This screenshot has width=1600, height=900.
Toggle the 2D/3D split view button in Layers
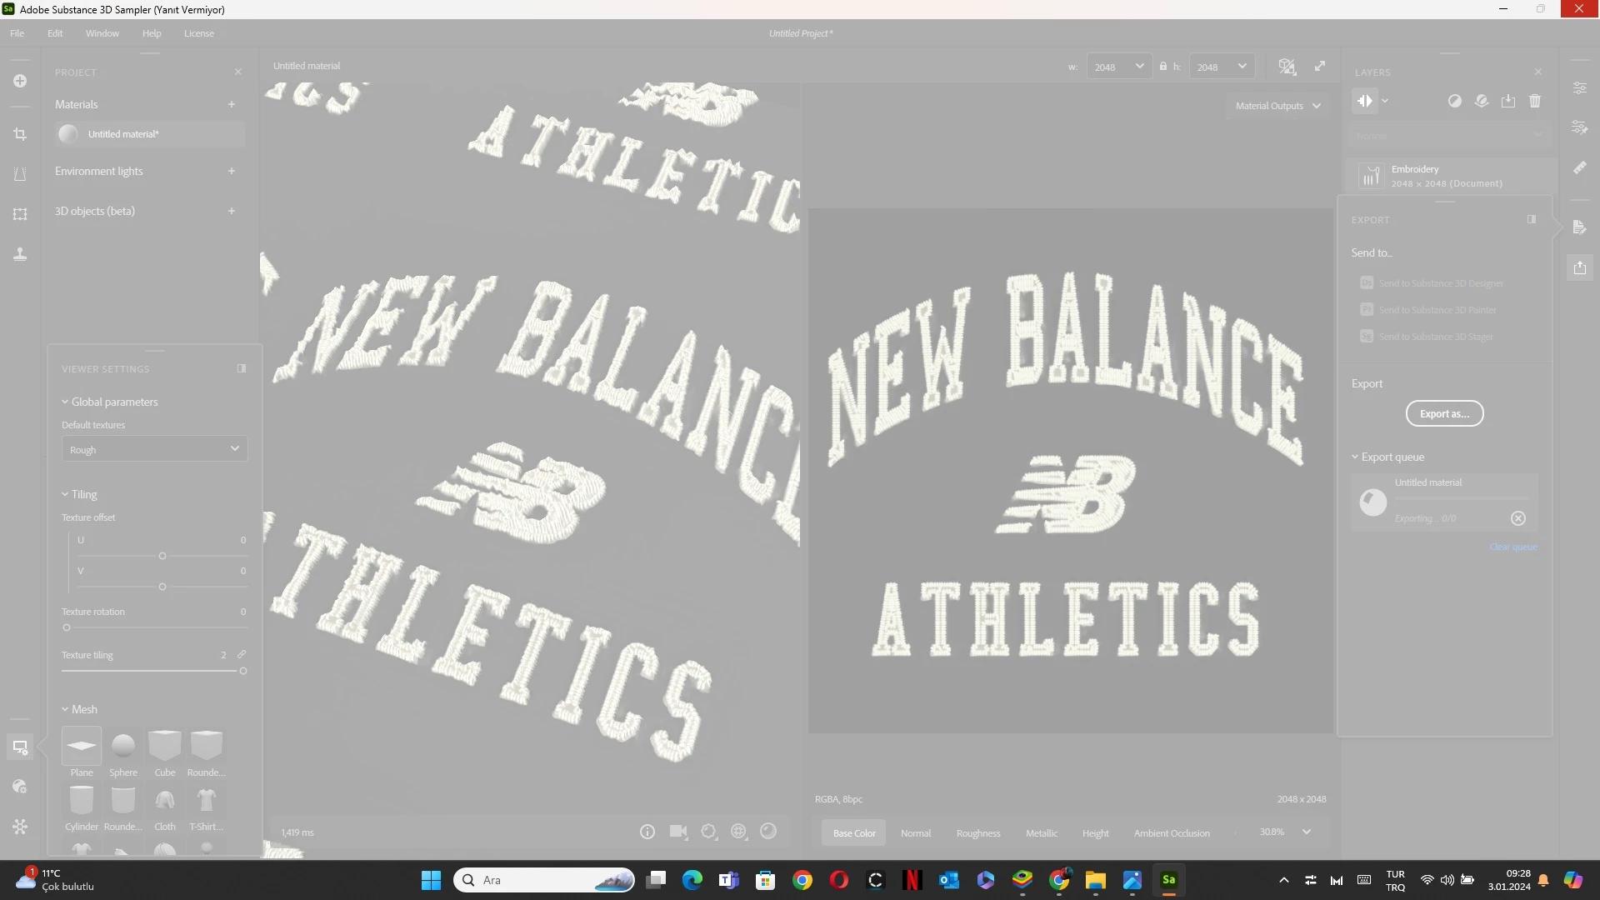1364,101
